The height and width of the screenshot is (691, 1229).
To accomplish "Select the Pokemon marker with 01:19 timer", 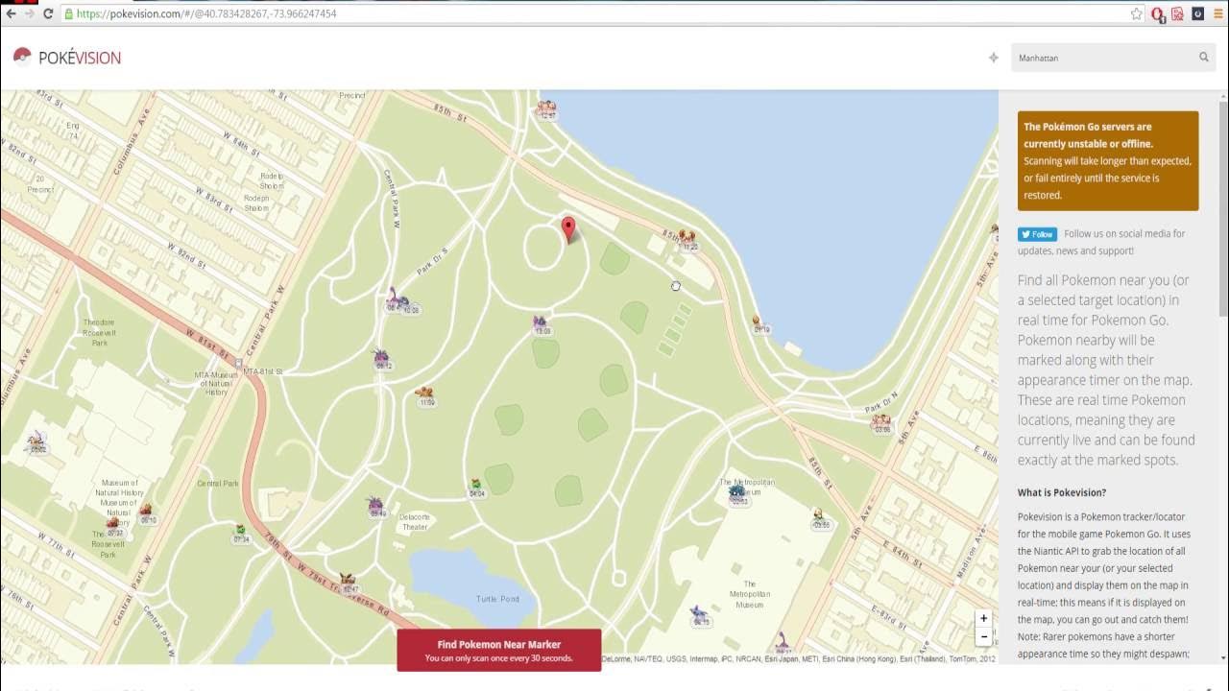I will pyautogui.click(x=759, y=324).
